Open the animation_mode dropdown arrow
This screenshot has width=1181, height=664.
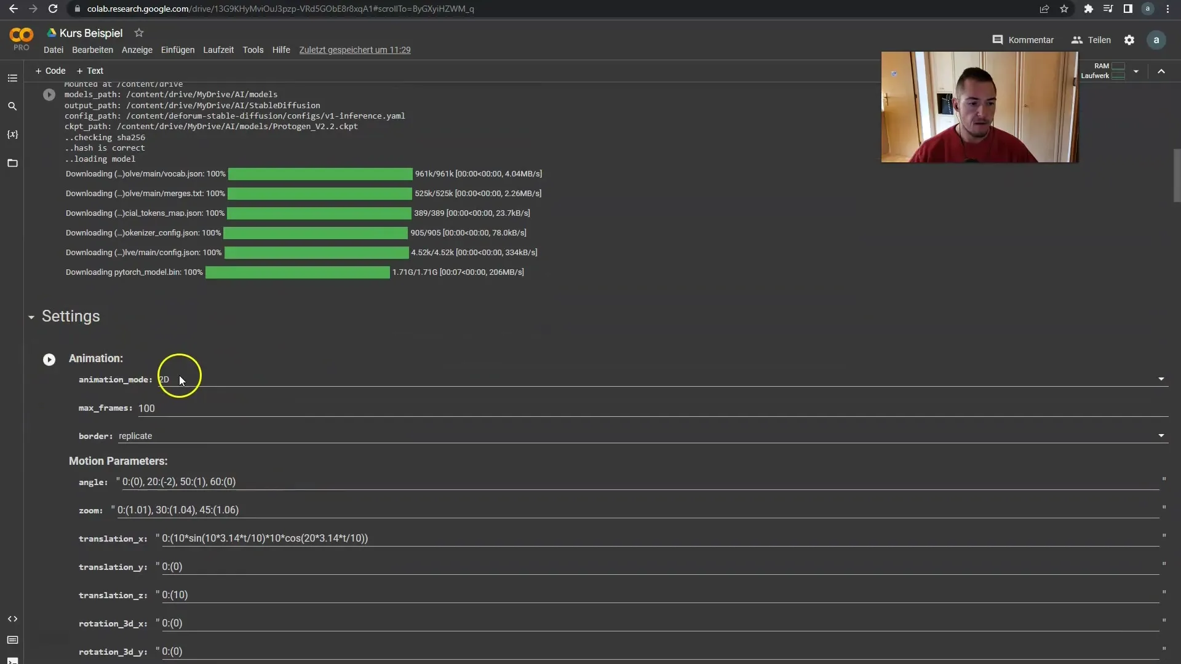(x=1161, y=379)
